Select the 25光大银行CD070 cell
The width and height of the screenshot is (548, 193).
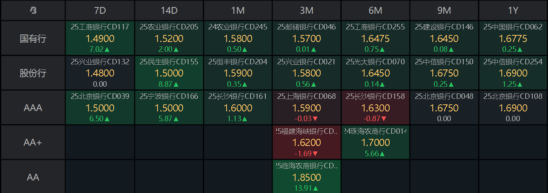(376, 73)
